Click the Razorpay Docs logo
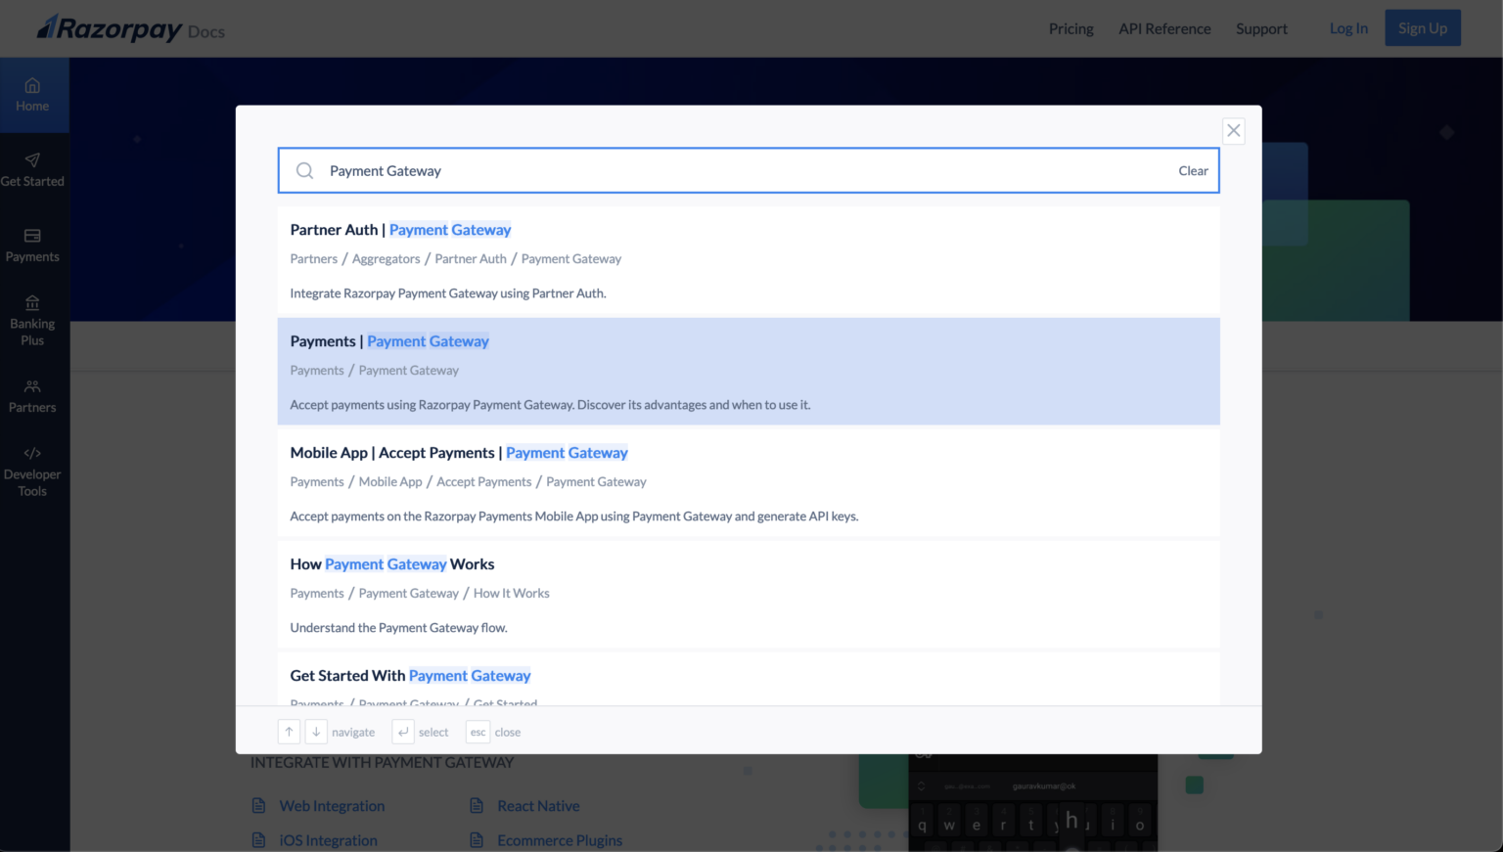The height and width of the screenshot is (852, 1503). tap(131, 28)
